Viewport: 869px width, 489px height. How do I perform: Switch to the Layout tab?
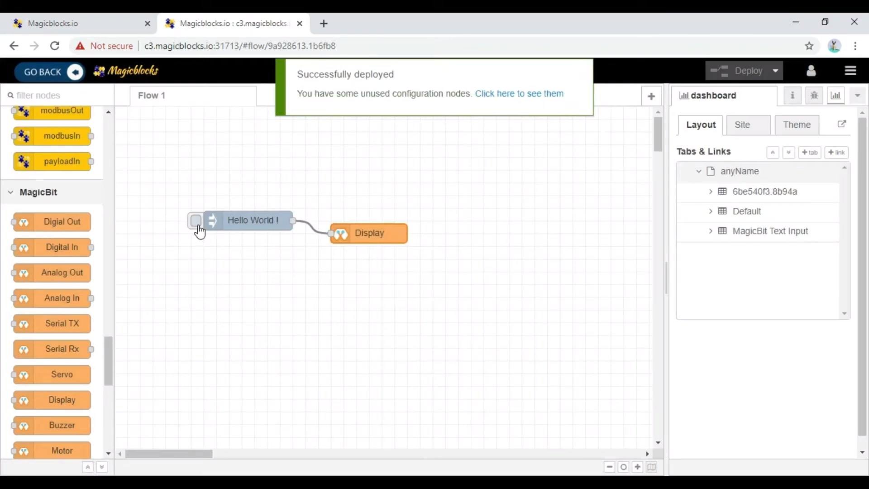[x=700, y=125]
